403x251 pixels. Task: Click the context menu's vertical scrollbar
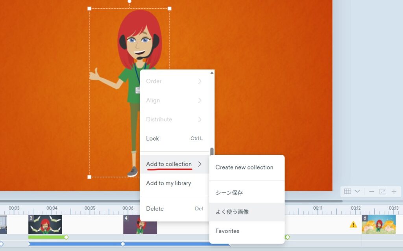(212, 152)
